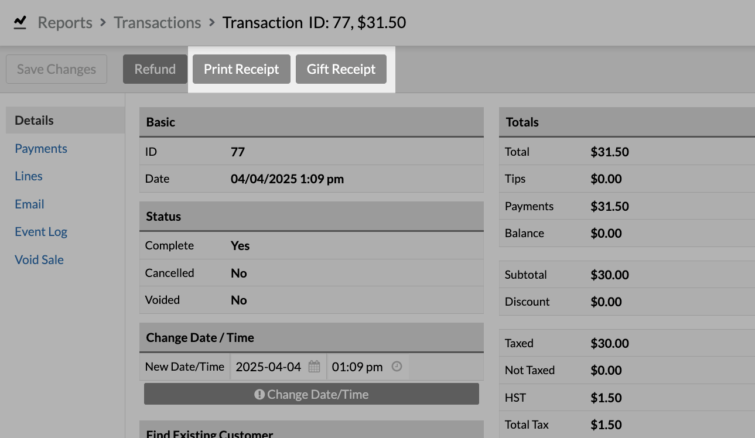Open the Void Sale sidebar section

coord(39,259)
